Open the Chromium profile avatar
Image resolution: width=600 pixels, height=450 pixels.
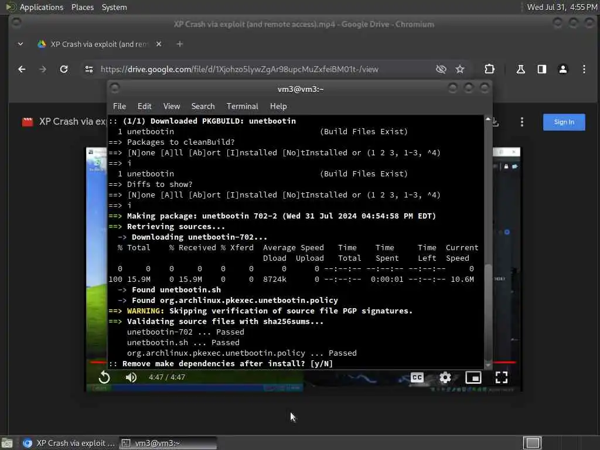[563, 69]
